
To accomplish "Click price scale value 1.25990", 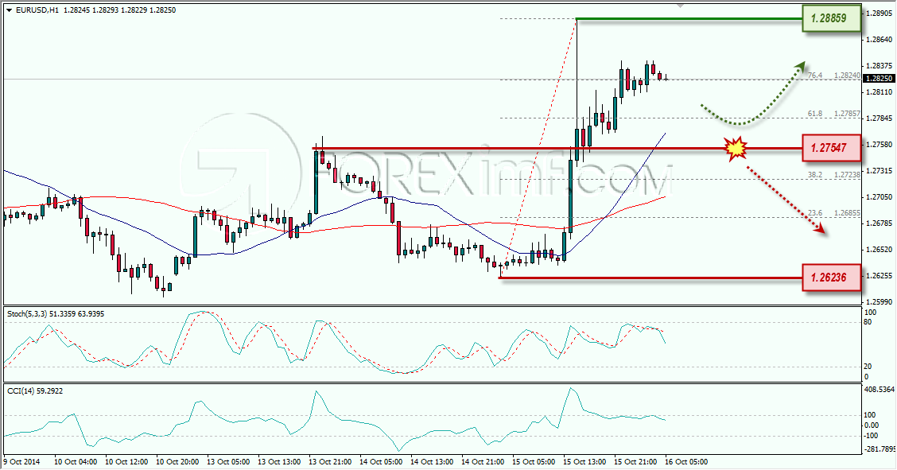I will click(x=880, y=302).
